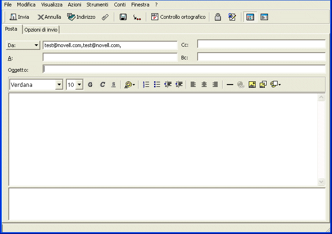Open the Da: sender dropdown

tap(23, 45)
